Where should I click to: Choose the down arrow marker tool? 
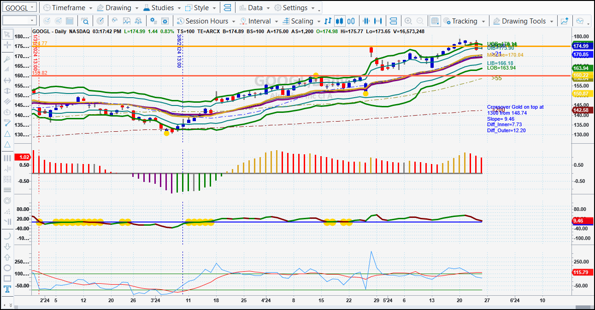pos(7,246)
